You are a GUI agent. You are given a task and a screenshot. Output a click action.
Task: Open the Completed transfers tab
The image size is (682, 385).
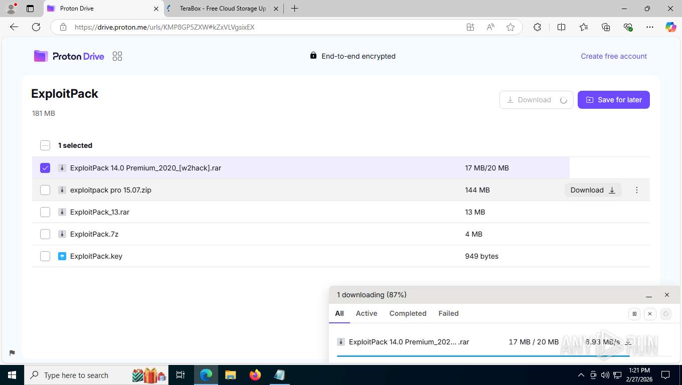click(x=408, y=313)
